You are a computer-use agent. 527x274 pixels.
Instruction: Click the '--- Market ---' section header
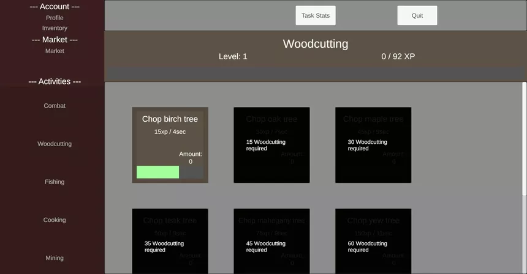click(x=55, y=40)
